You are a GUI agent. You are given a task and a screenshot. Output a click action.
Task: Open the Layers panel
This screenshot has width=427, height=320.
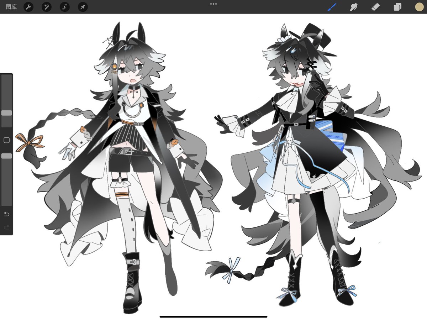click(397, 7)
